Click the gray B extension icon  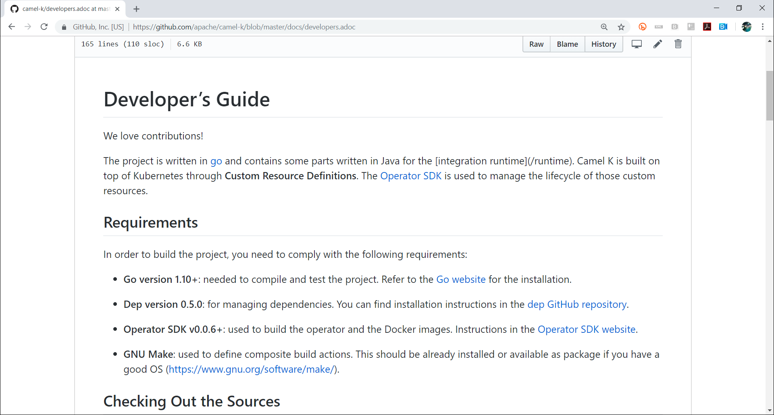tap(675, 27)
